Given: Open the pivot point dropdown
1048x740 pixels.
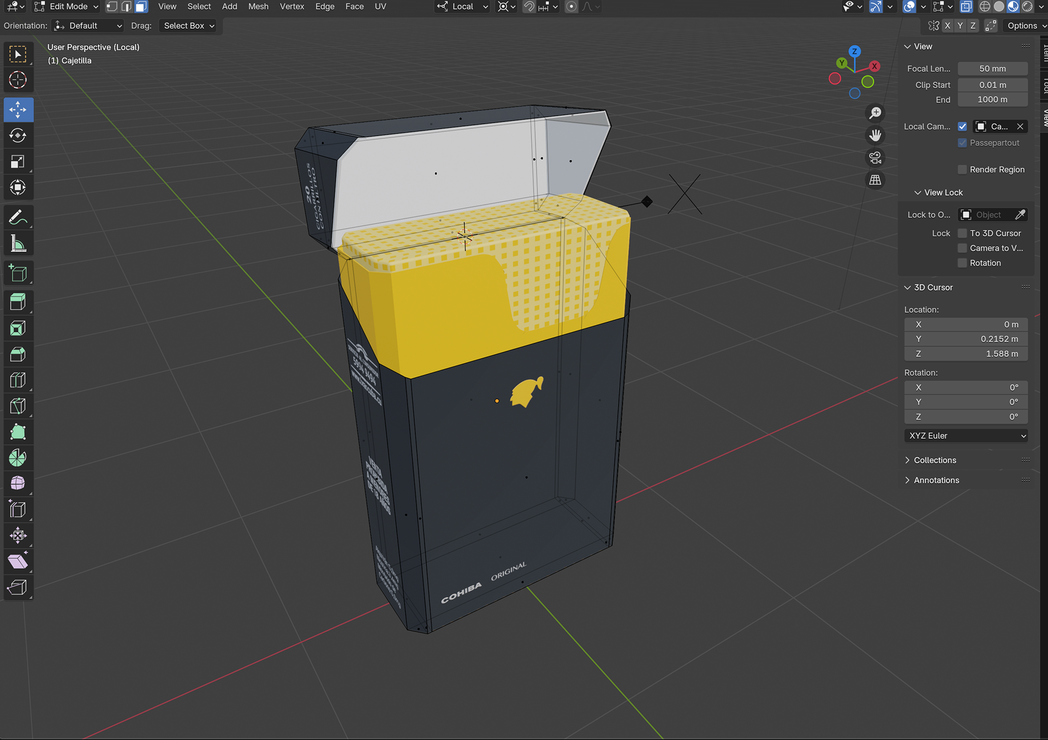Looking at the screenshot, I should coord(507,7).
